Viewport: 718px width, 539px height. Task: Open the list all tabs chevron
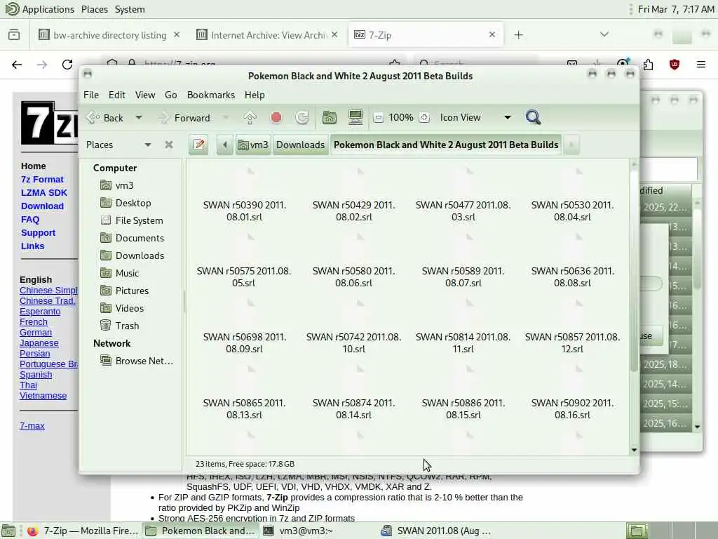click(604, 35)
